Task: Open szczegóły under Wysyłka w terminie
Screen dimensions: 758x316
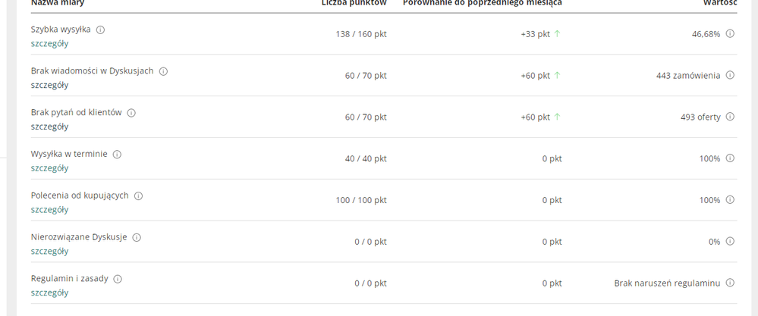Action: pos(50,168)
